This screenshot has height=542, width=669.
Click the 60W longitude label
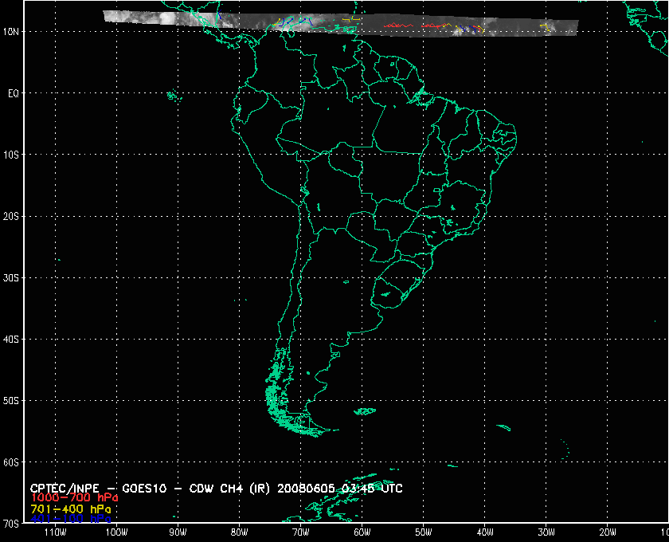[361, 533]
